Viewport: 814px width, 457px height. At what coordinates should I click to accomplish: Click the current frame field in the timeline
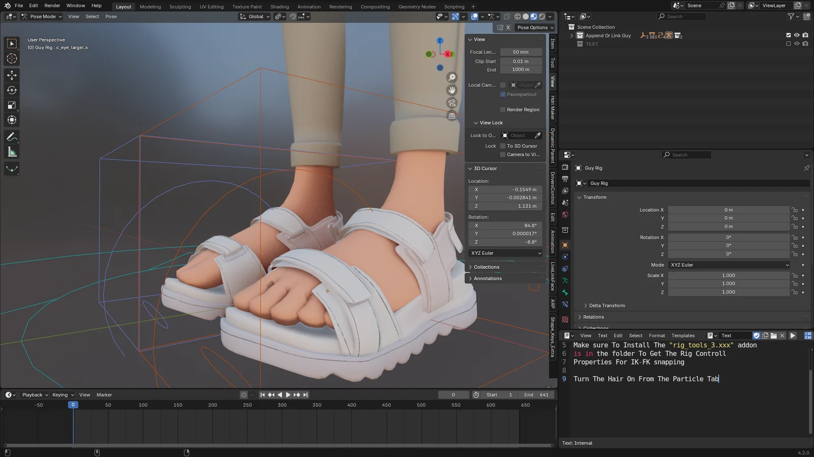pyautogui.click(x=453, y=395)
